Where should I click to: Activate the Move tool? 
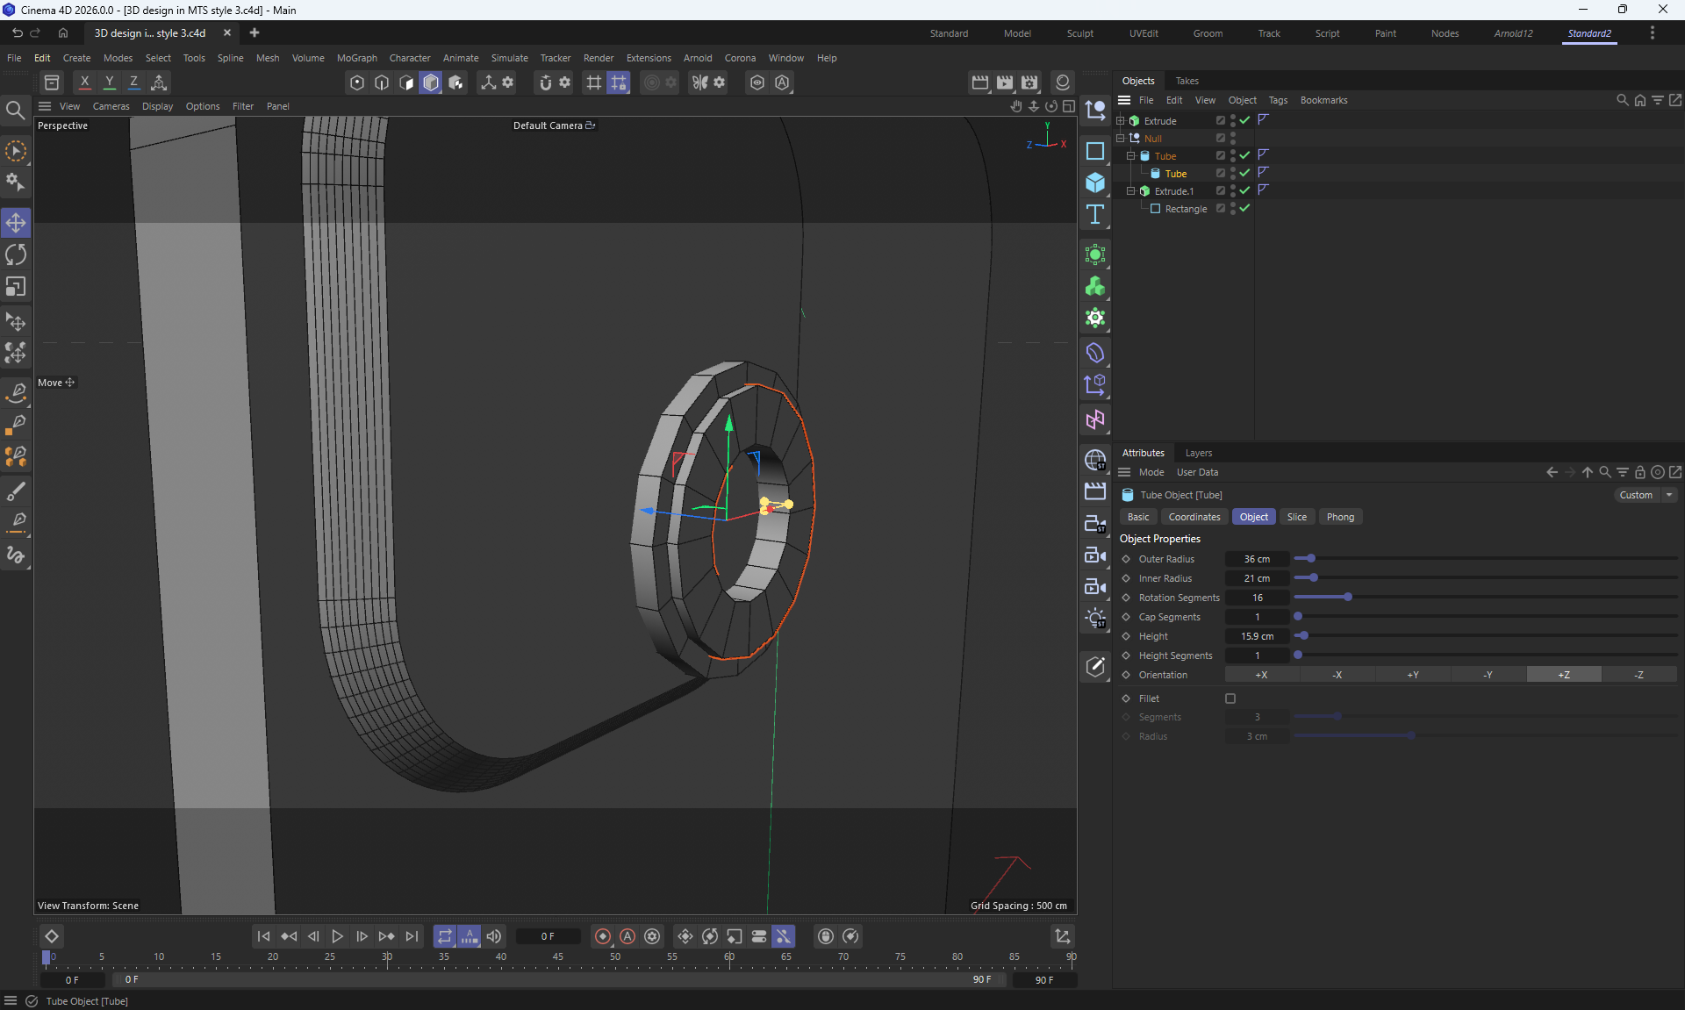tap(16, 223)
